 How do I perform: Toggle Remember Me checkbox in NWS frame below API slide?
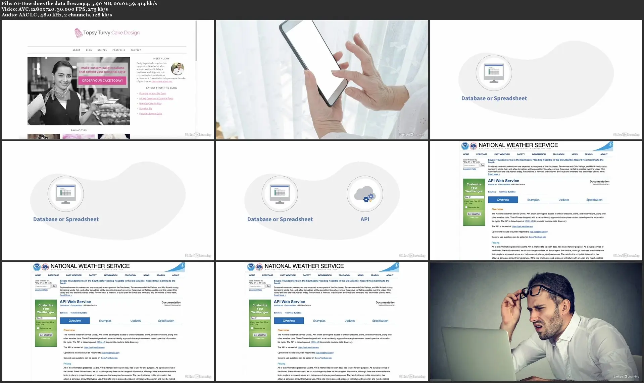pyautogui.click(x=252, y=328)
